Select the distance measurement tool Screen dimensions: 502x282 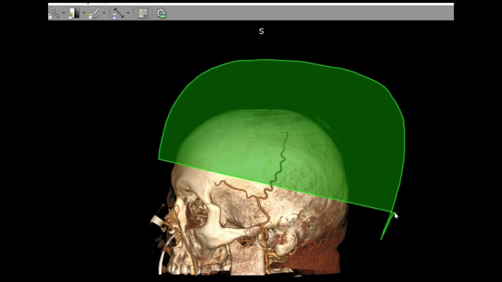[x=118, y=13]
